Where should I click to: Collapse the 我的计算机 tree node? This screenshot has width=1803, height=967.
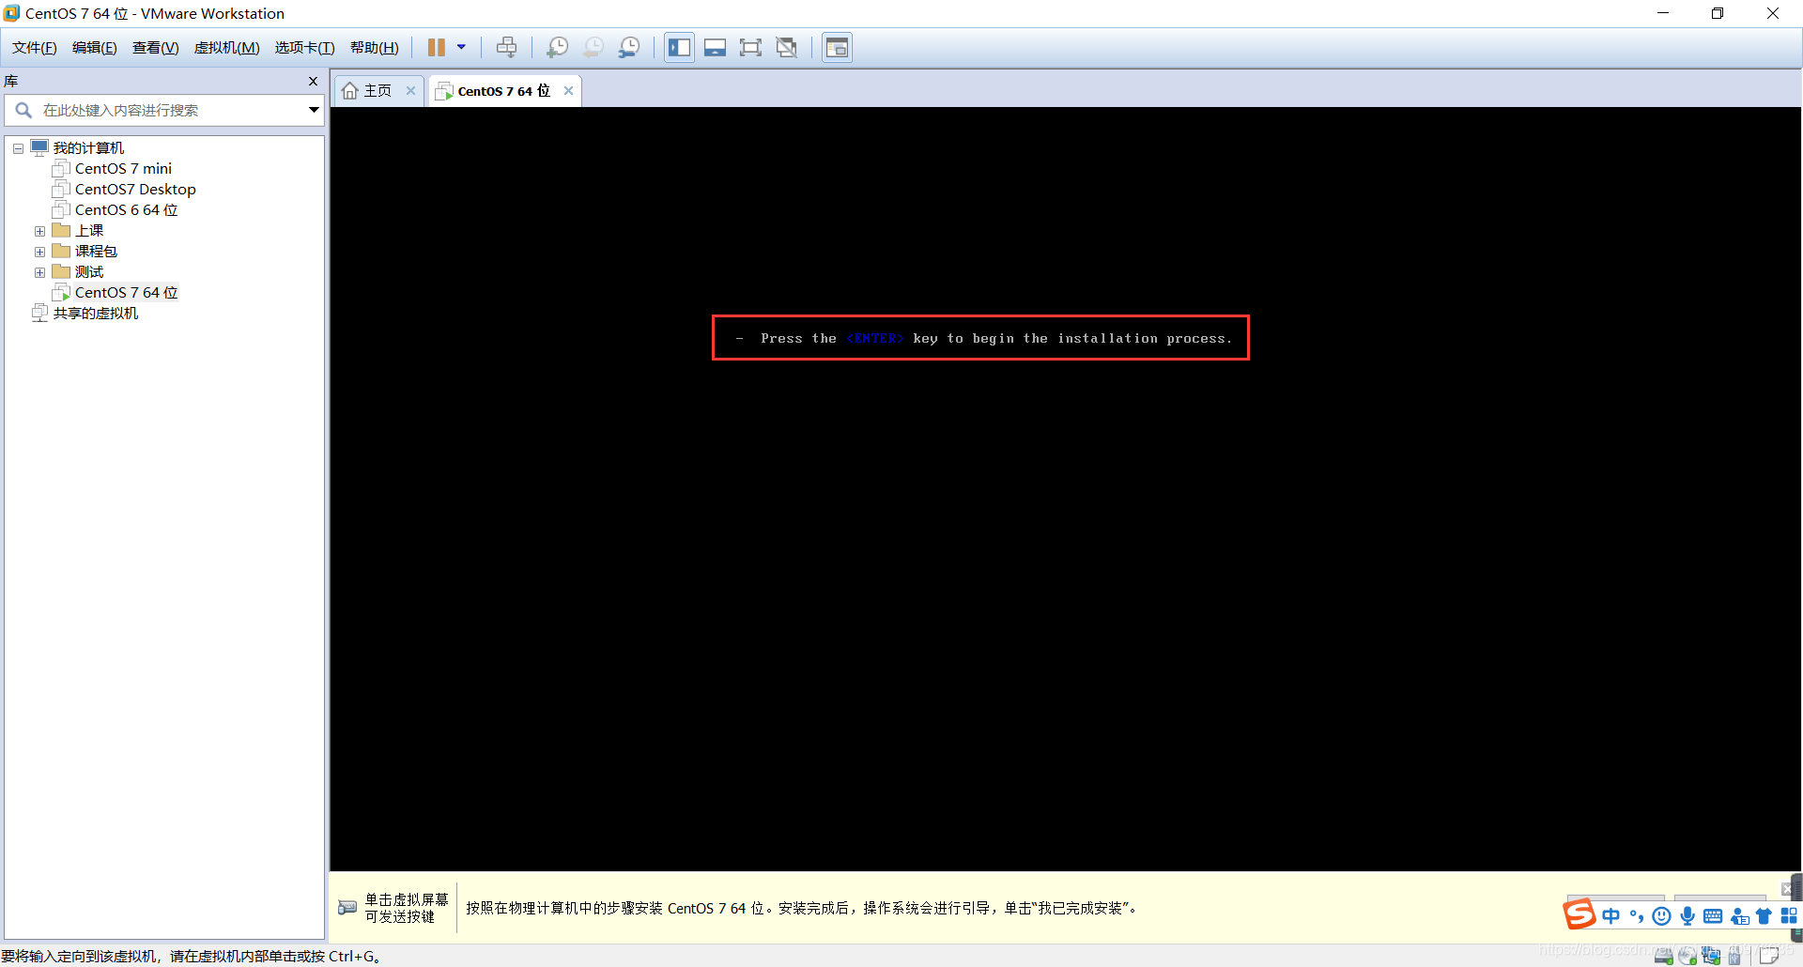coord(18,148)
